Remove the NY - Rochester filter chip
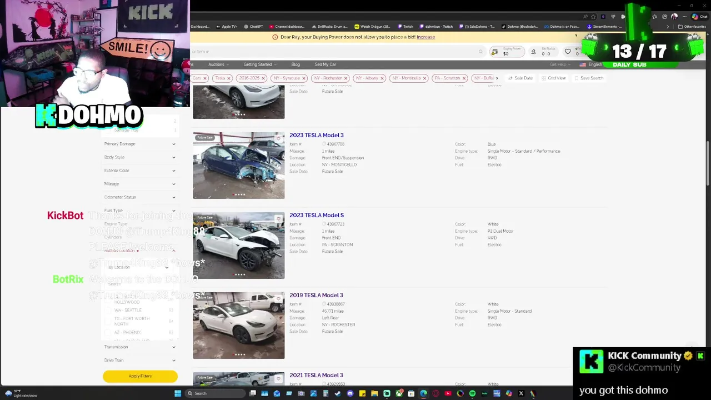 346,78
